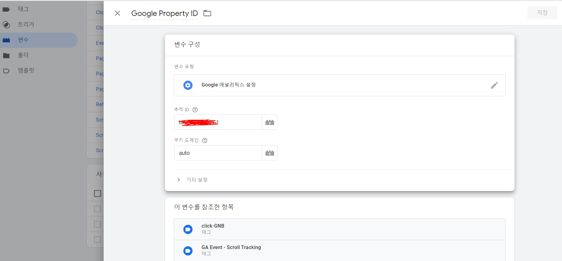
Task: Insert variable into 쿠키 도메인 field
Action: click(x=270, y=153)
